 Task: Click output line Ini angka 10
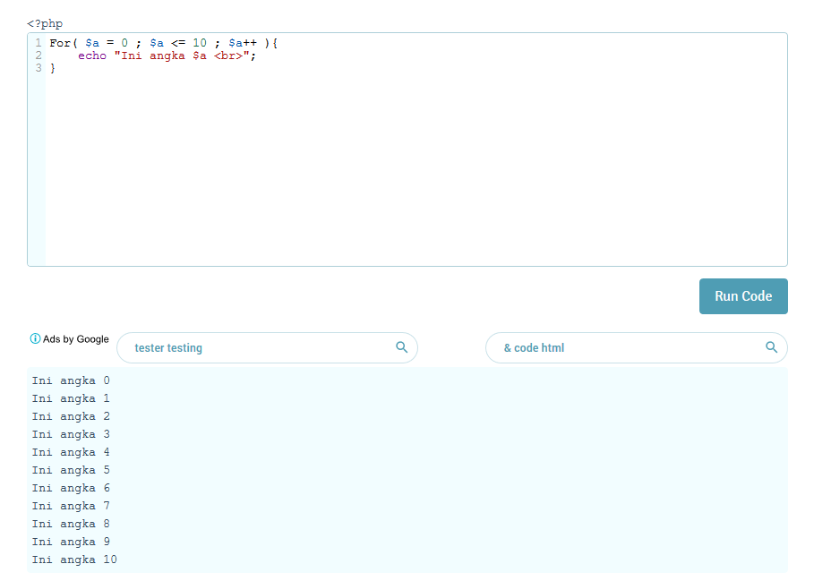click(x=74, y=560)
